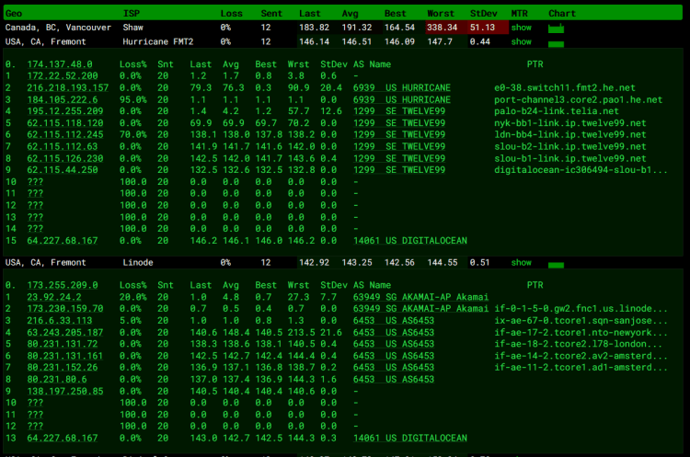Image resolution: width=690 pixels, height=457 pixels.
Task: Open hop 13 IP link 64.227.68.167
Action: tap(63, 438)
